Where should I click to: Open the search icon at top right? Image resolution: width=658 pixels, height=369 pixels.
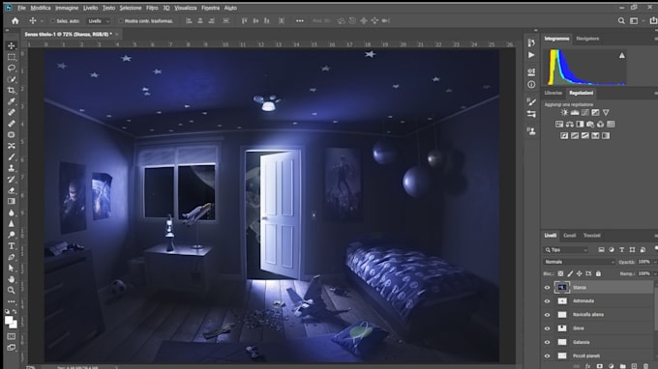621,20
